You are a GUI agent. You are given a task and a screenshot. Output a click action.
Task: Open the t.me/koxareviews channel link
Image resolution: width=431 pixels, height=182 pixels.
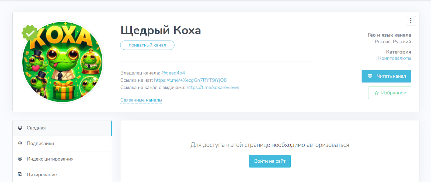click(213, 88)
